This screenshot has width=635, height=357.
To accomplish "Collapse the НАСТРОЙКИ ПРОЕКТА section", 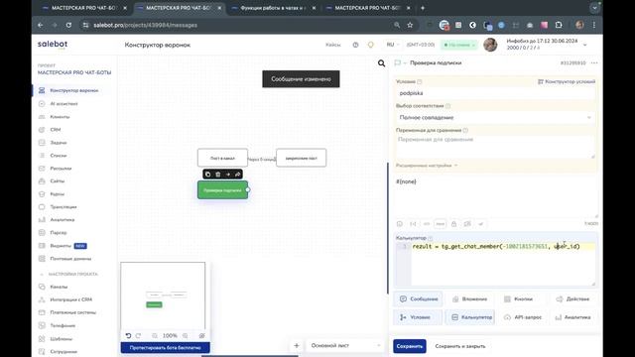I will point(42,275).
